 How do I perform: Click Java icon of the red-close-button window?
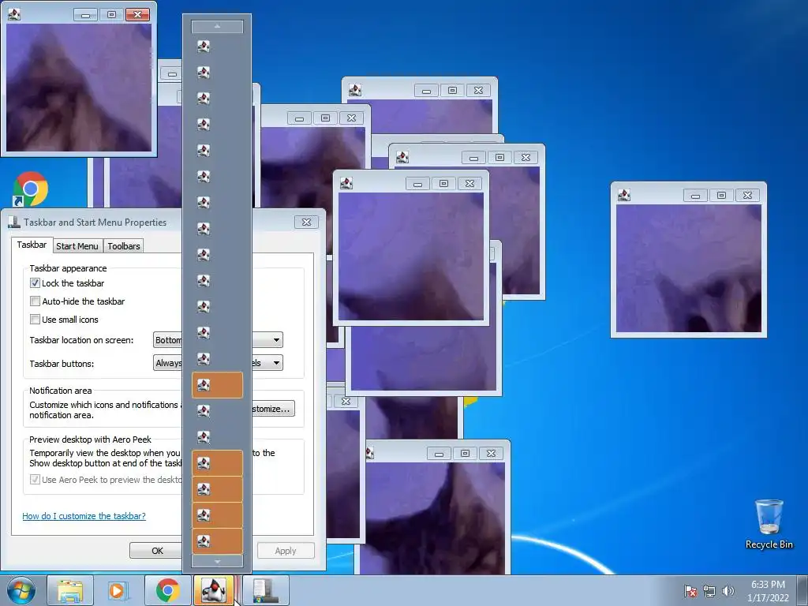tap(14, 14)
